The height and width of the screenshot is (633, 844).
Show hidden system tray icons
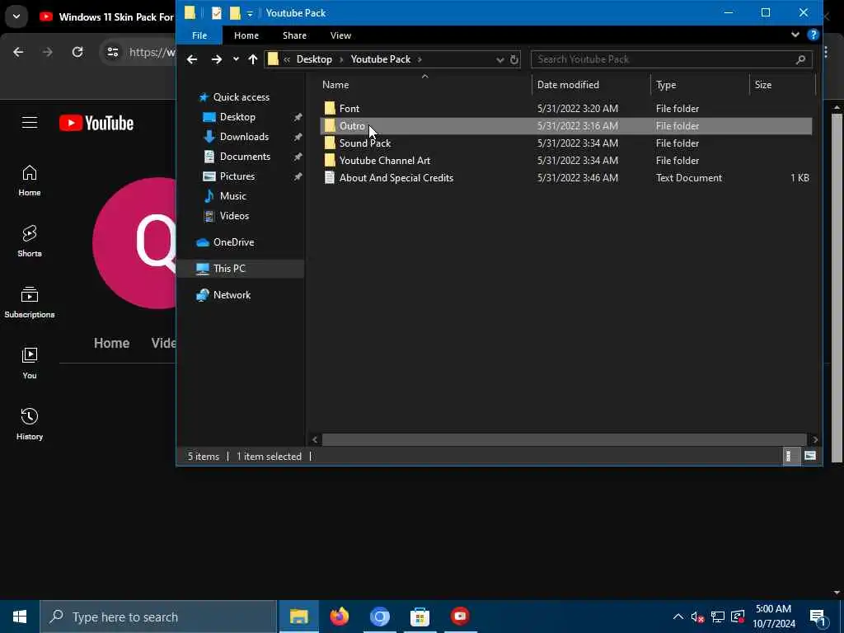pos(678,617)
